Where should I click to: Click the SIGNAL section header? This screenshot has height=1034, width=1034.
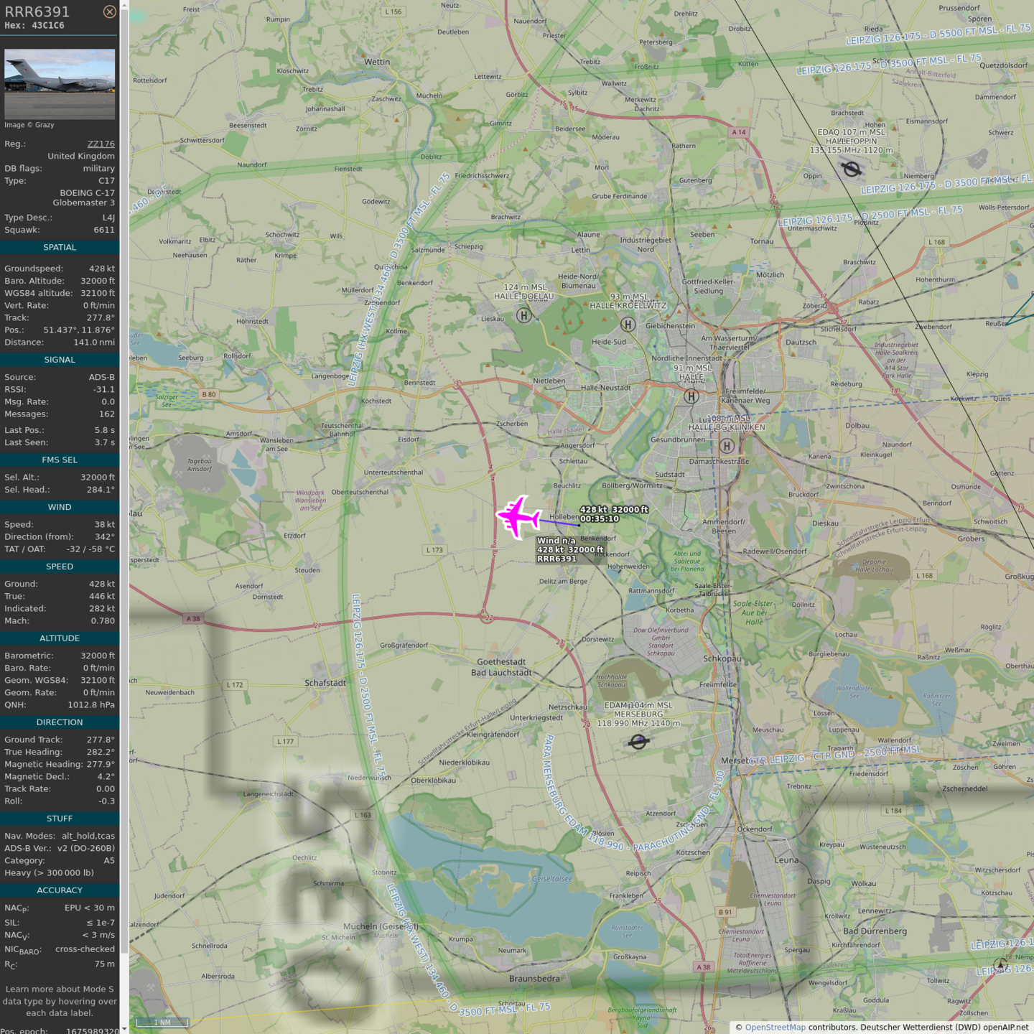pyautogui.click(x=60, y=360)
